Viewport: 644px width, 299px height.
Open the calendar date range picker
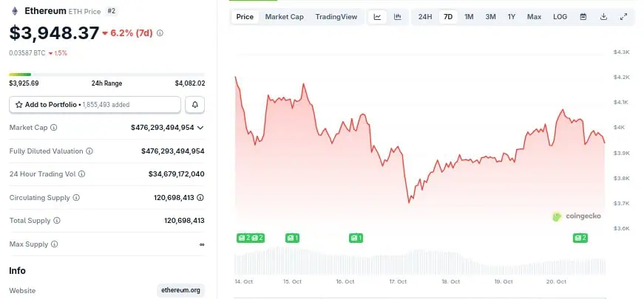pyautogui.click(x=583, y=17)
